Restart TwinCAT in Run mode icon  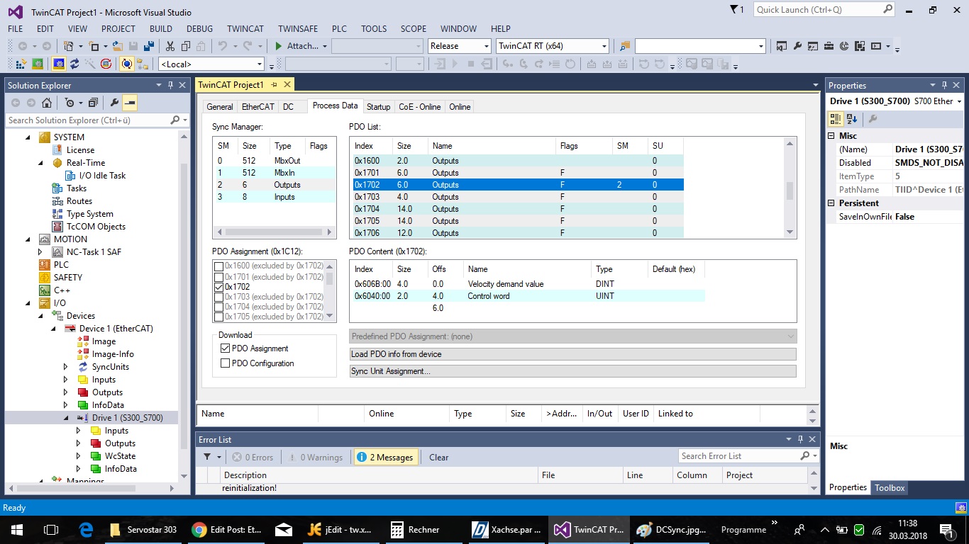click(x=38, y=64)
